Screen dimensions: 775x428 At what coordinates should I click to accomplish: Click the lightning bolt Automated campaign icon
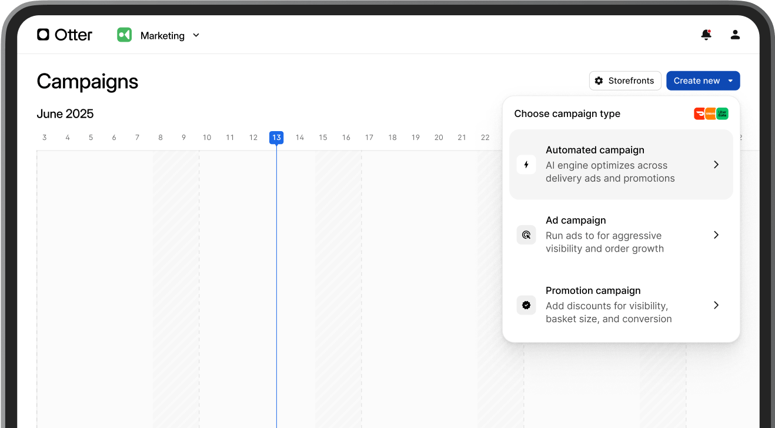(526, 165)
